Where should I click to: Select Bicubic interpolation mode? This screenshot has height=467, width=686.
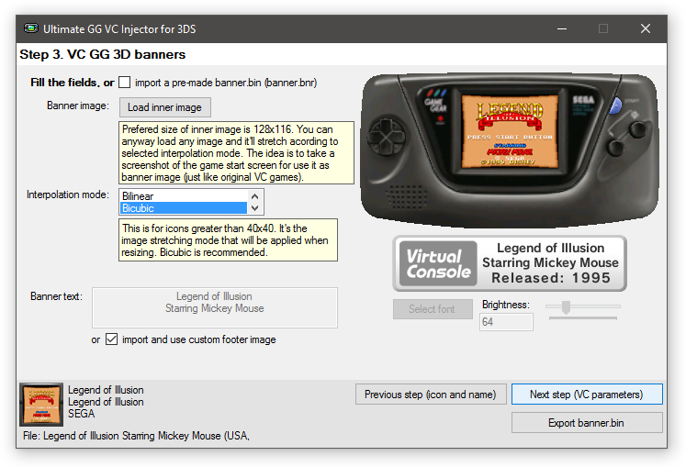pyautogui.click(x=184, y=208)
